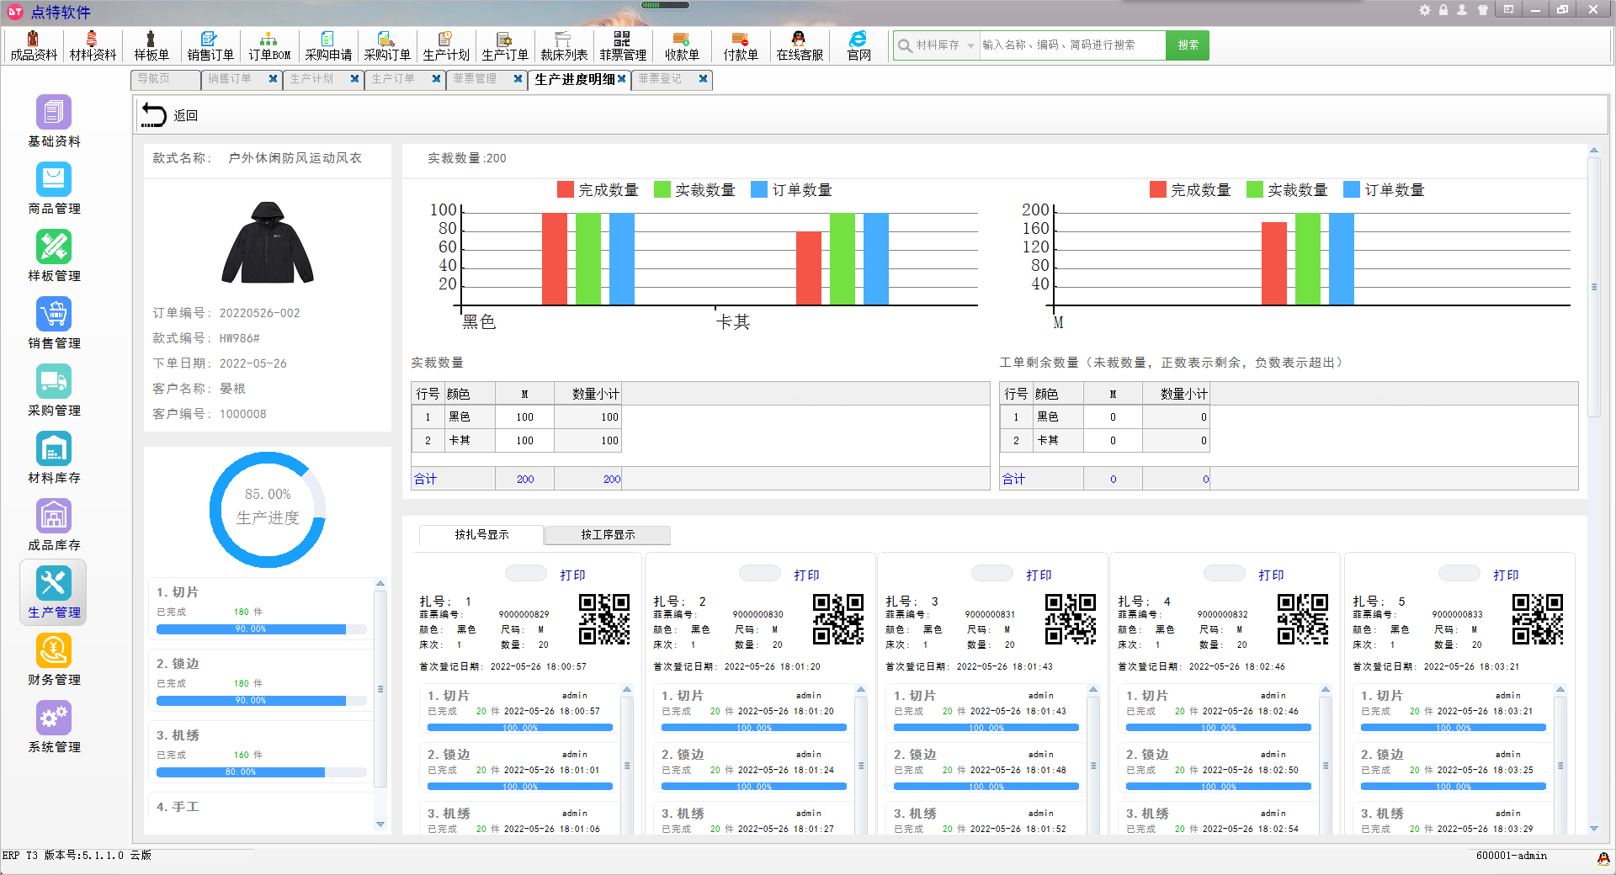The width and height of the screenshot is (1616, 875).
Task: Open 生产订单 toolbar icon
Action: pos(505,45)
